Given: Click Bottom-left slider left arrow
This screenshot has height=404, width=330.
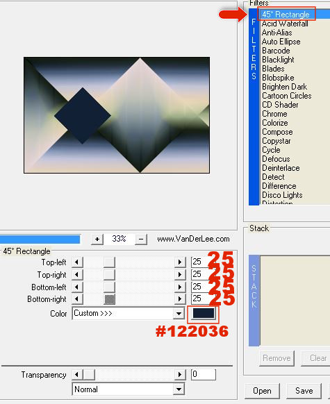Looking at the screenshot, I should pyautogui.click(x=77, y=287).
